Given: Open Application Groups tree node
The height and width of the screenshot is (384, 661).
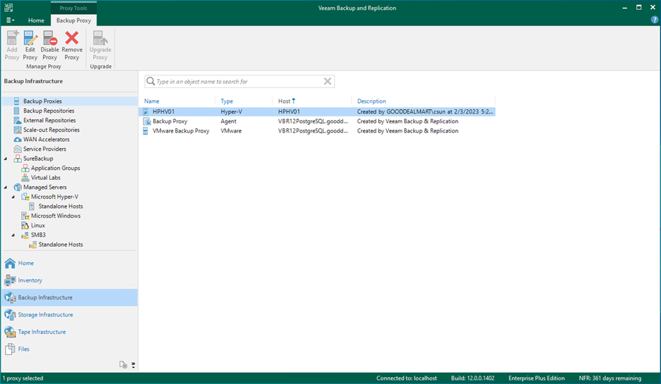Looking at the screenshot, I should click(55, 168).
